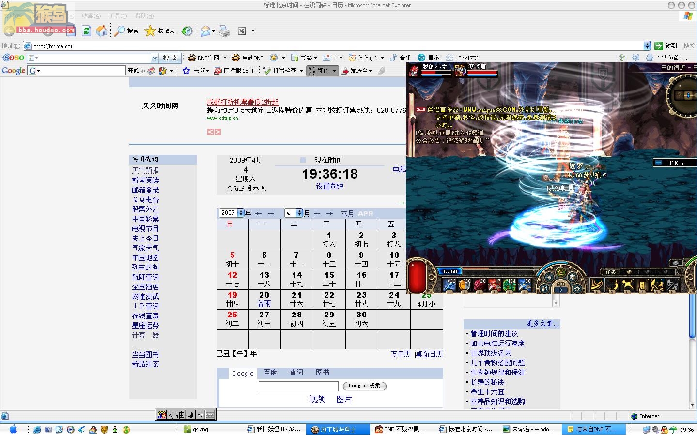Switch to the 查词 search tab
The height and width of the screenshot is (435, 697).
coord(296,373)
